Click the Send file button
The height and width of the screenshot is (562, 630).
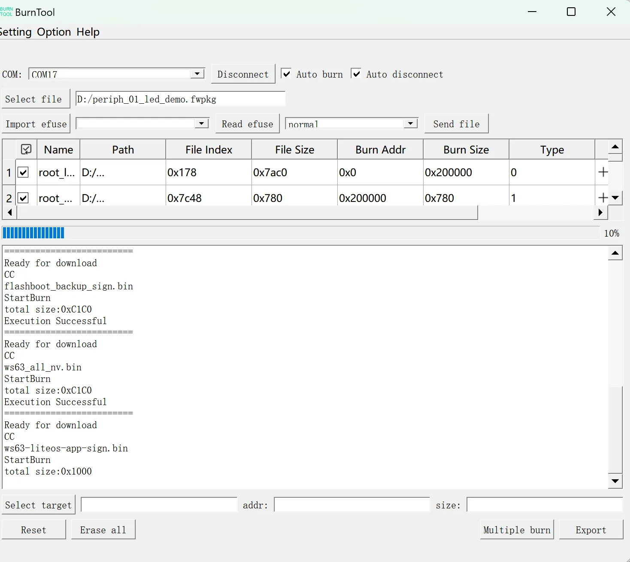click(456, 124)
